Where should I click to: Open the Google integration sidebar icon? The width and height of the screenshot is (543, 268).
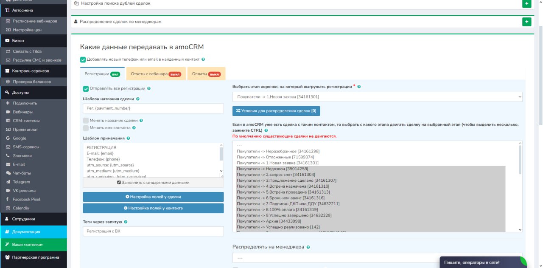8,138
